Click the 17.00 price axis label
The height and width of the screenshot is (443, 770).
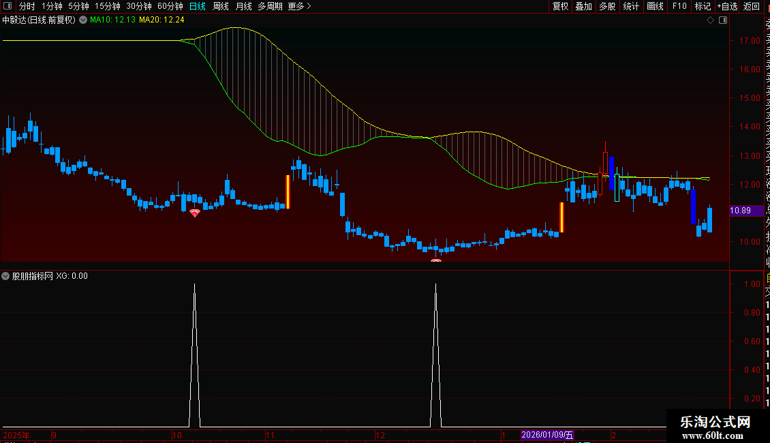(x=750, y=41)
